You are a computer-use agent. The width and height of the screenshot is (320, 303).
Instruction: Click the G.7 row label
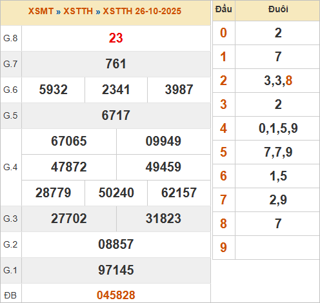tap(10, 64)
